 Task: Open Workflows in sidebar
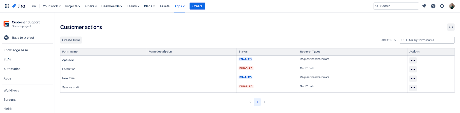[x=11, y=91]
